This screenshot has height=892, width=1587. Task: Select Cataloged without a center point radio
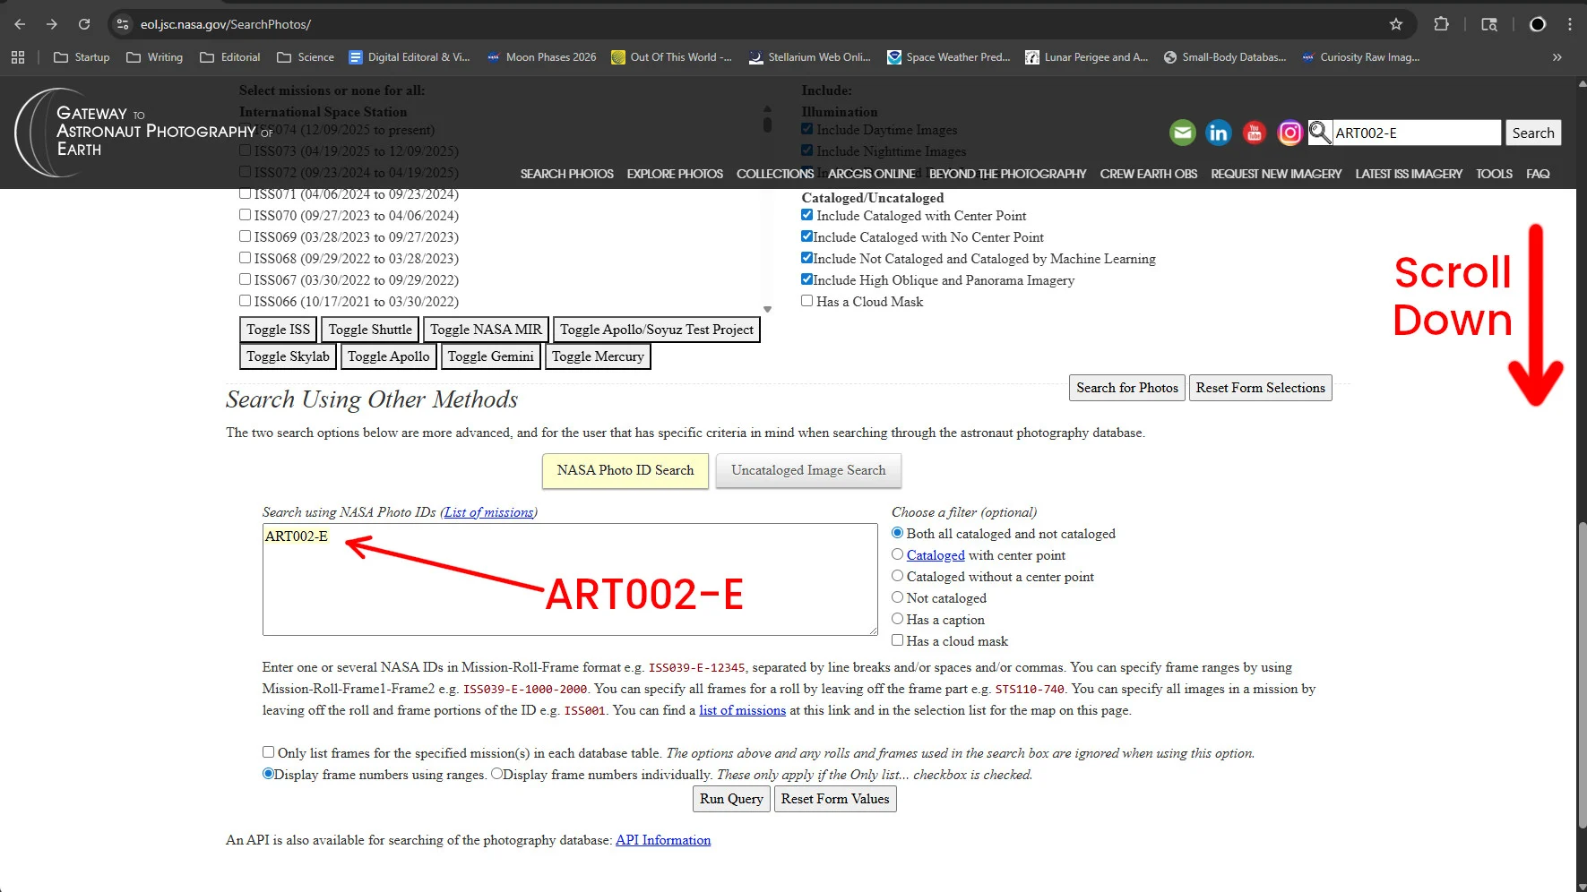click(897, 576)
